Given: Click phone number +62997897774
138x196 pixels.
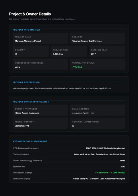Looking at the screenshot, I should tap(22, 126).
